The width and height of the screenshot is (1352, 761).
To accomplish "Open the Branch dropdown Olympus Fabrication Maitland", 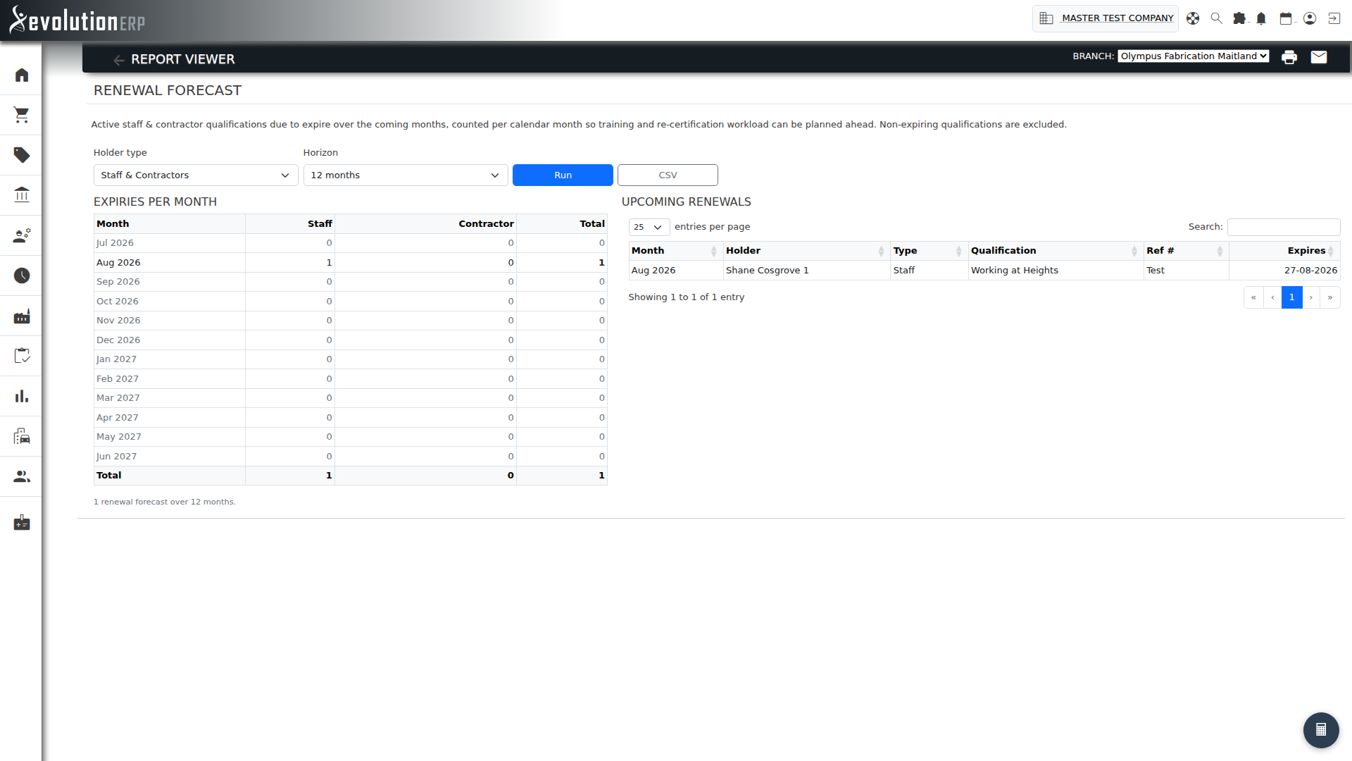I will pos(1194,56).
